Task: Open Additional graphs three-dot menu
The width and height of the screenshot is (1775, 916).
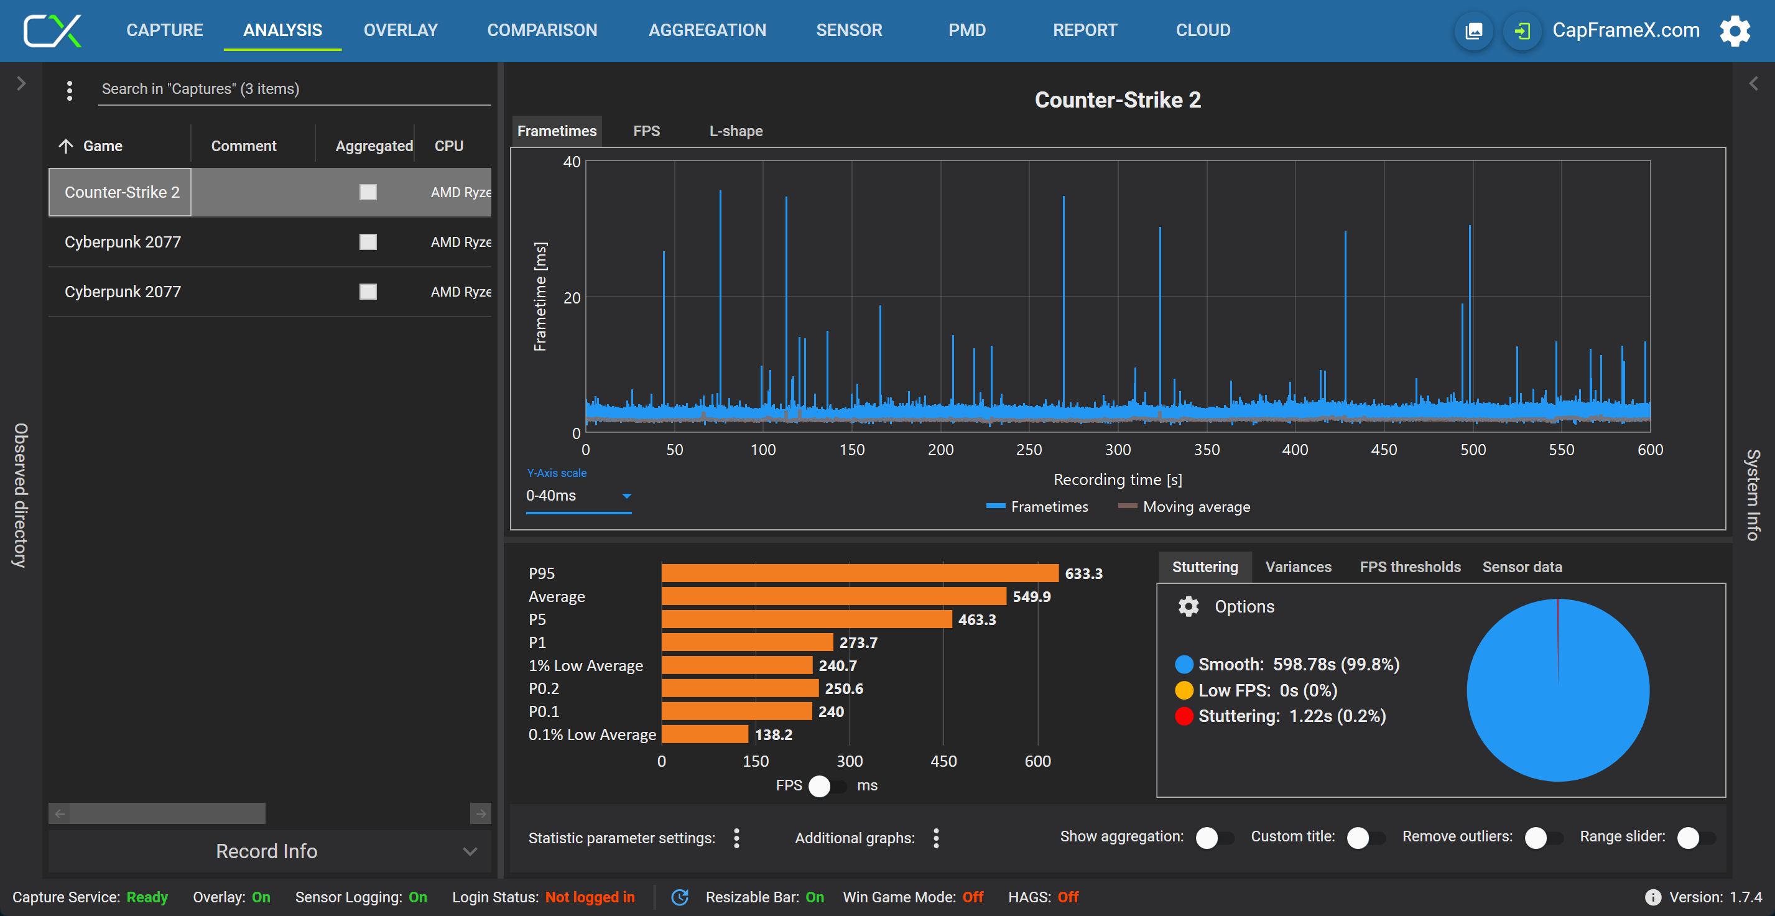Action: click(936, 838)
